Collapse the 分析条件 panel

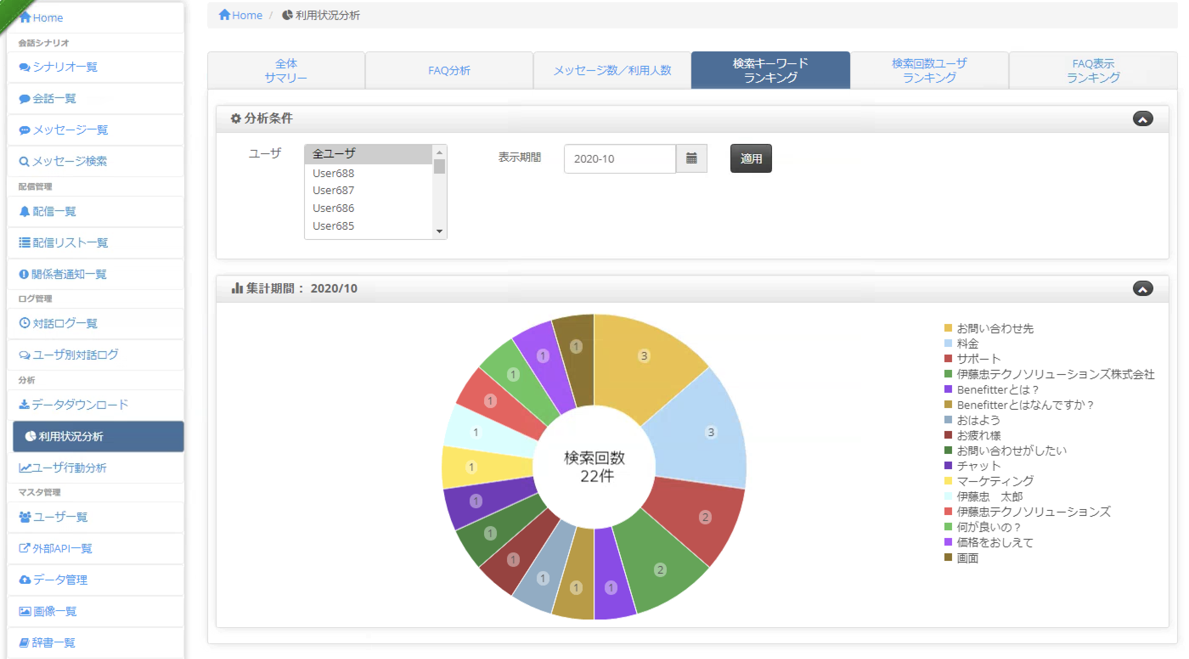click(x=1143, y=118)
